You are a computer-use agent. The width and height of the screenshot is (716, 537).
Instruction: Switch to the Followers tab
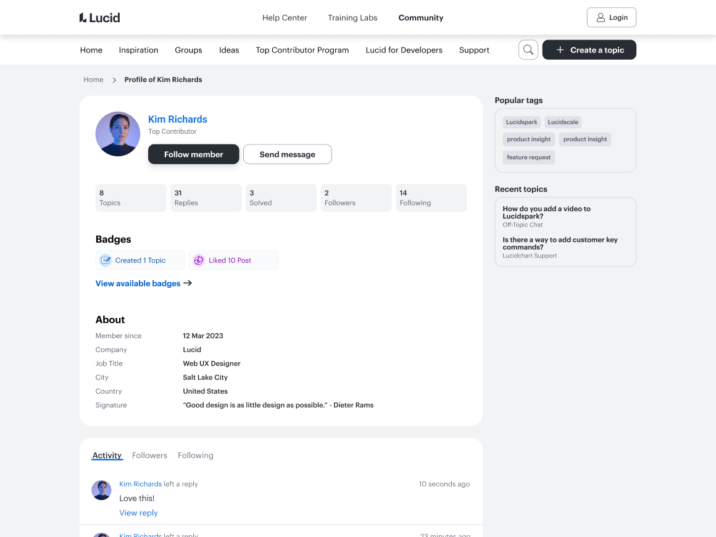click(149, 456)
